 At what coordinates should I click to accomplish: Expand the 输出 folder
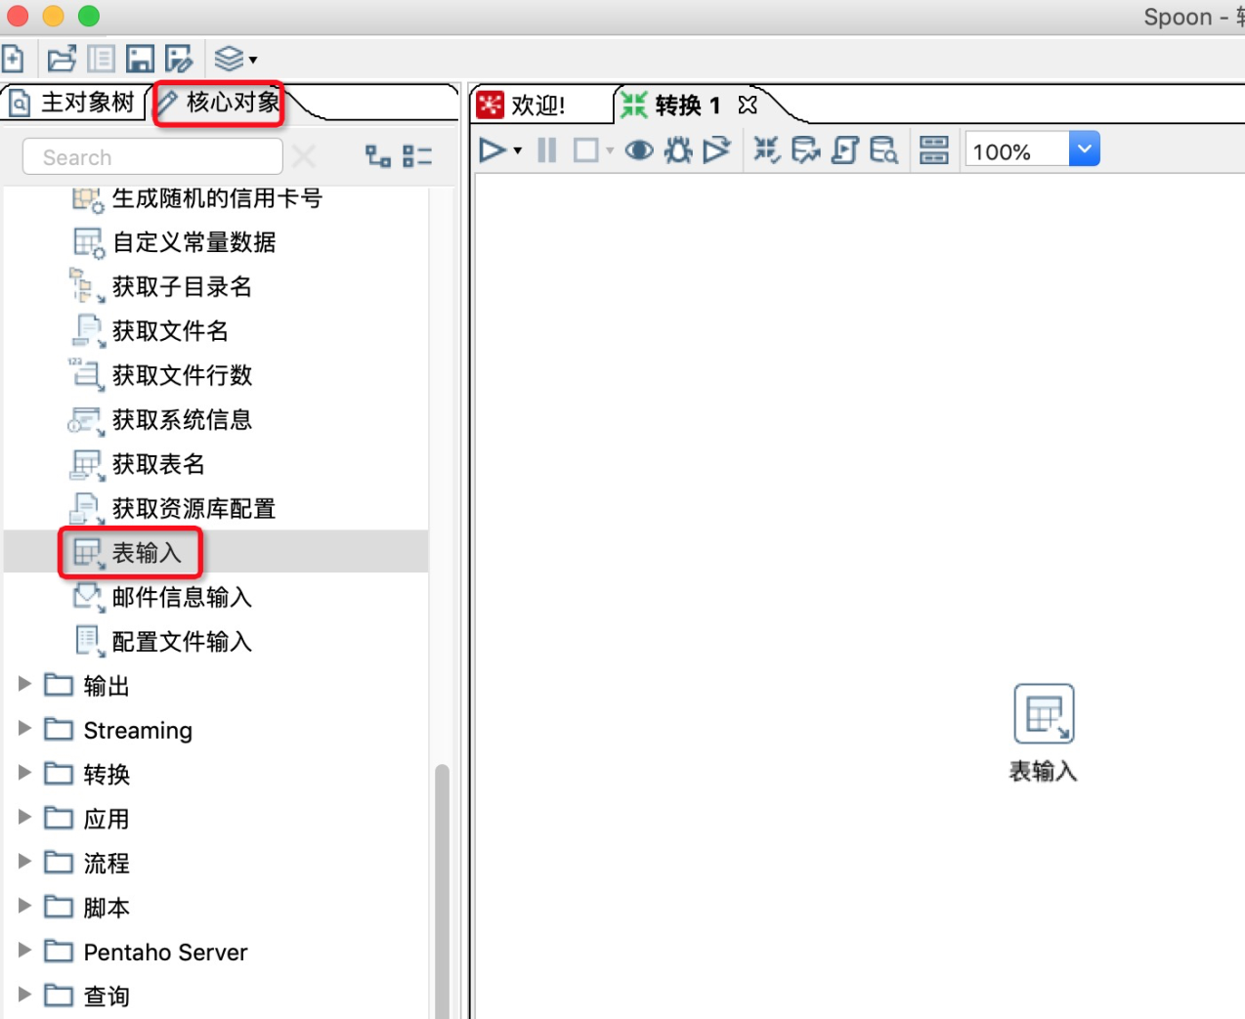25,684
